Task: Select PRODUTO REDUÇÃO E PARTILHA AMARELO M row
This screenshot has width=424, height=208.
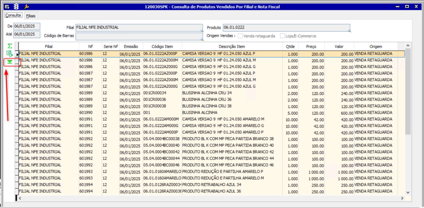Action: [212, 178]
